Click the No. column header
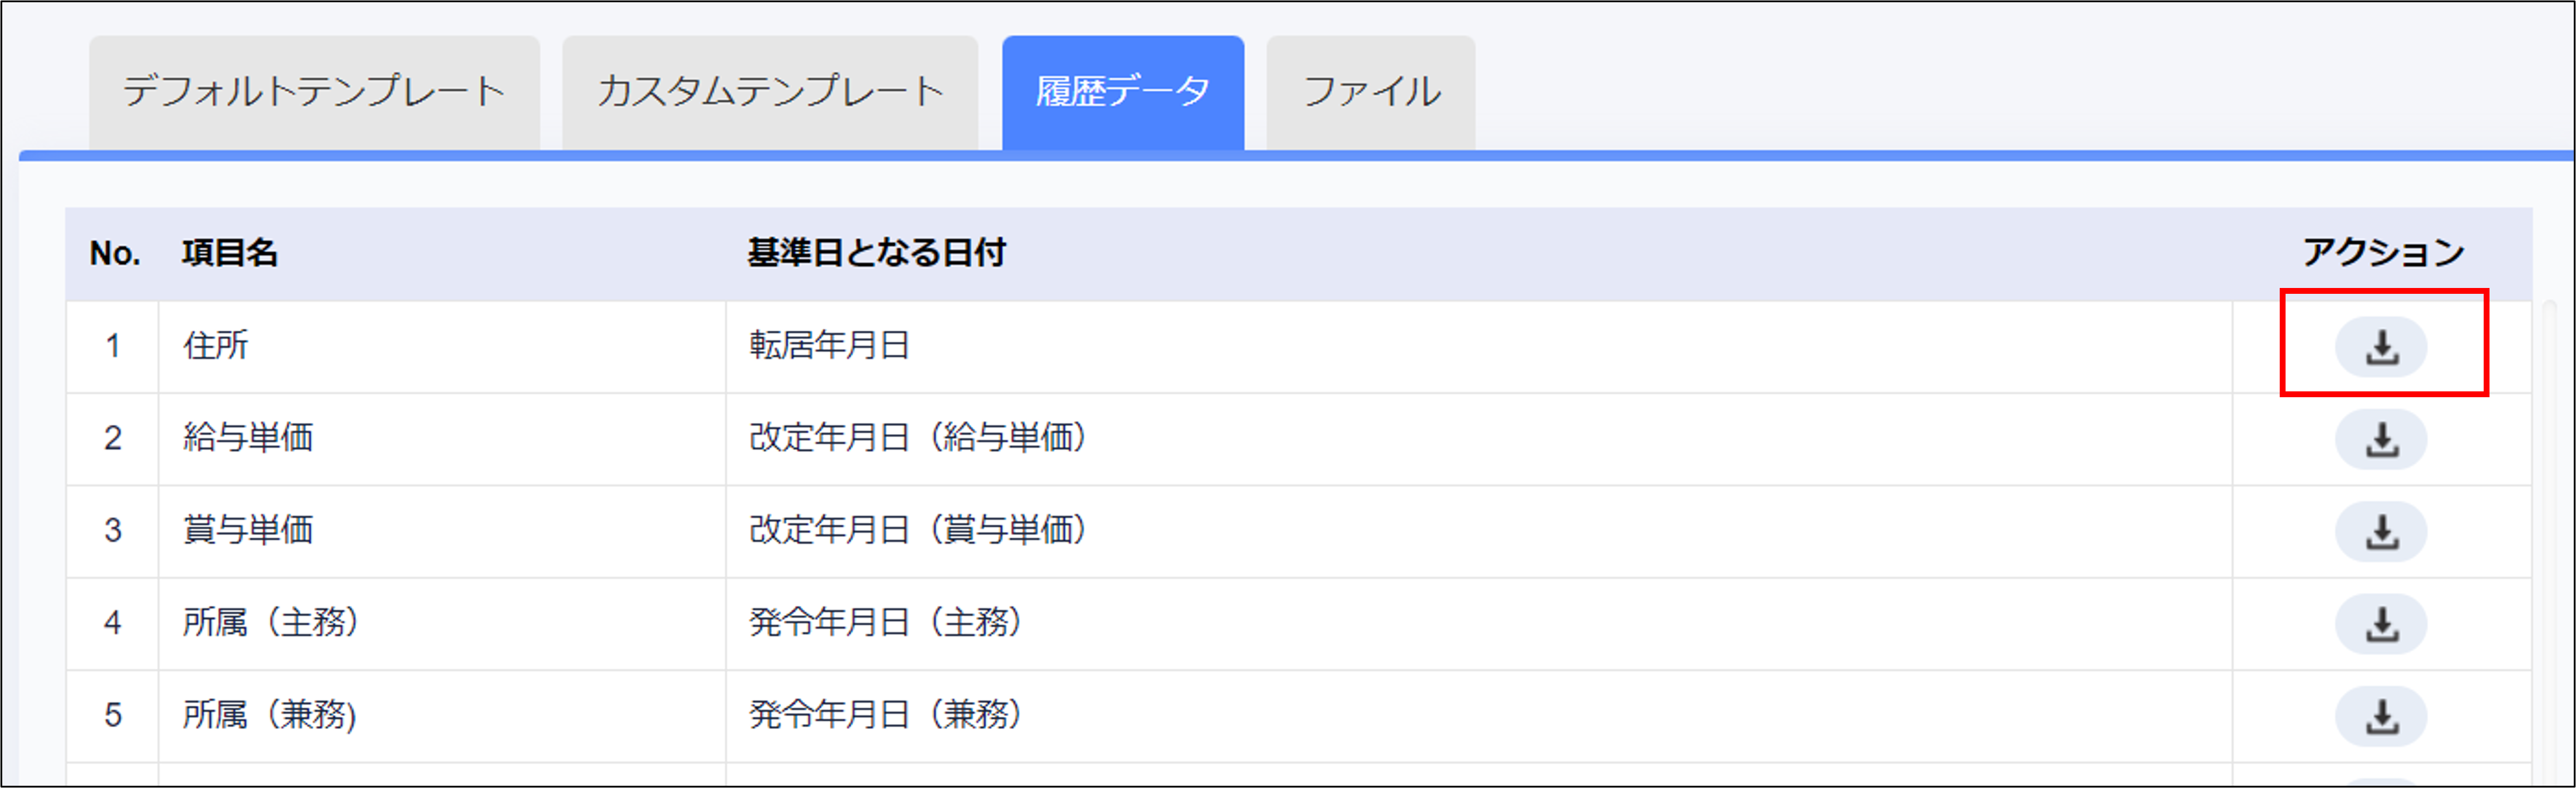Screen dimensions: 2576x788 (114, 253)
